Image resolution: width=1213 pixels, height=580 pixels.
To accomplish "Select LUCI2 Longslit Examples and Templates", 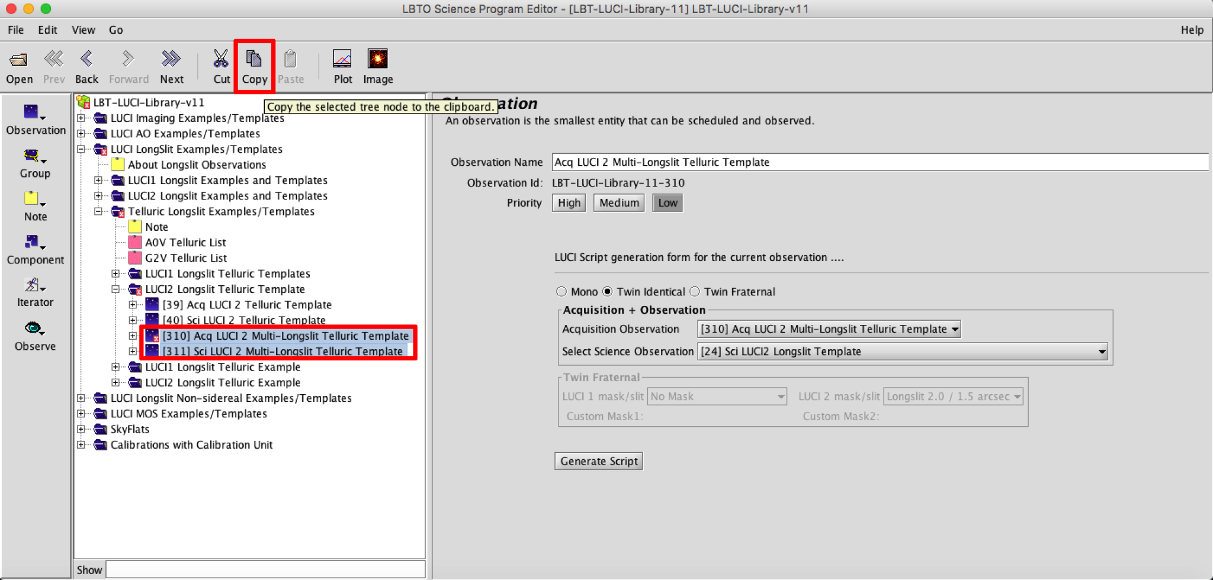I will pos(227,196).
